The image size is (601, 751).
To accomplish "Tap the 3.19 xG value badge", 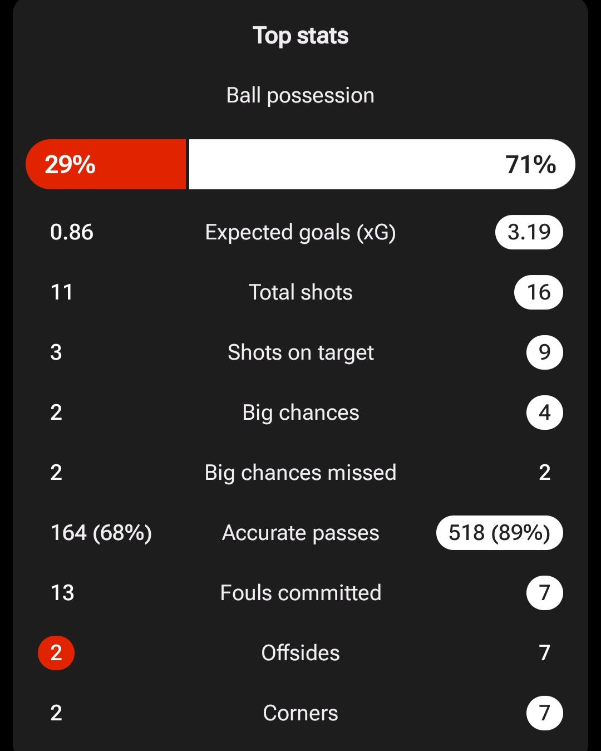I will pos(529,232).
